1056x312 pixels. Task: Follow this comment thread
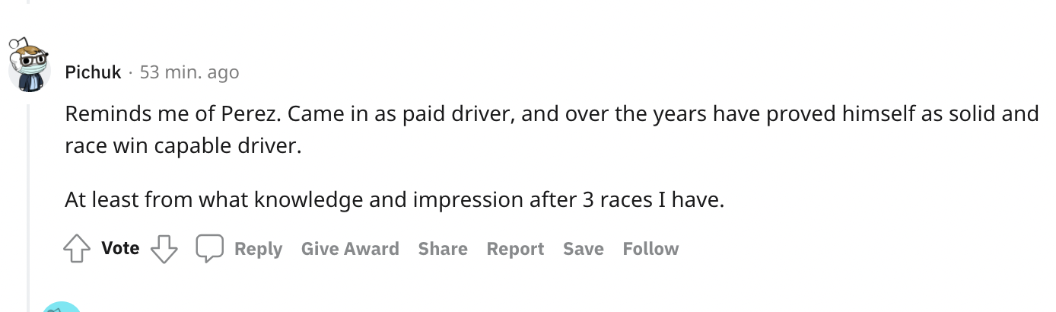coord(650,249)
